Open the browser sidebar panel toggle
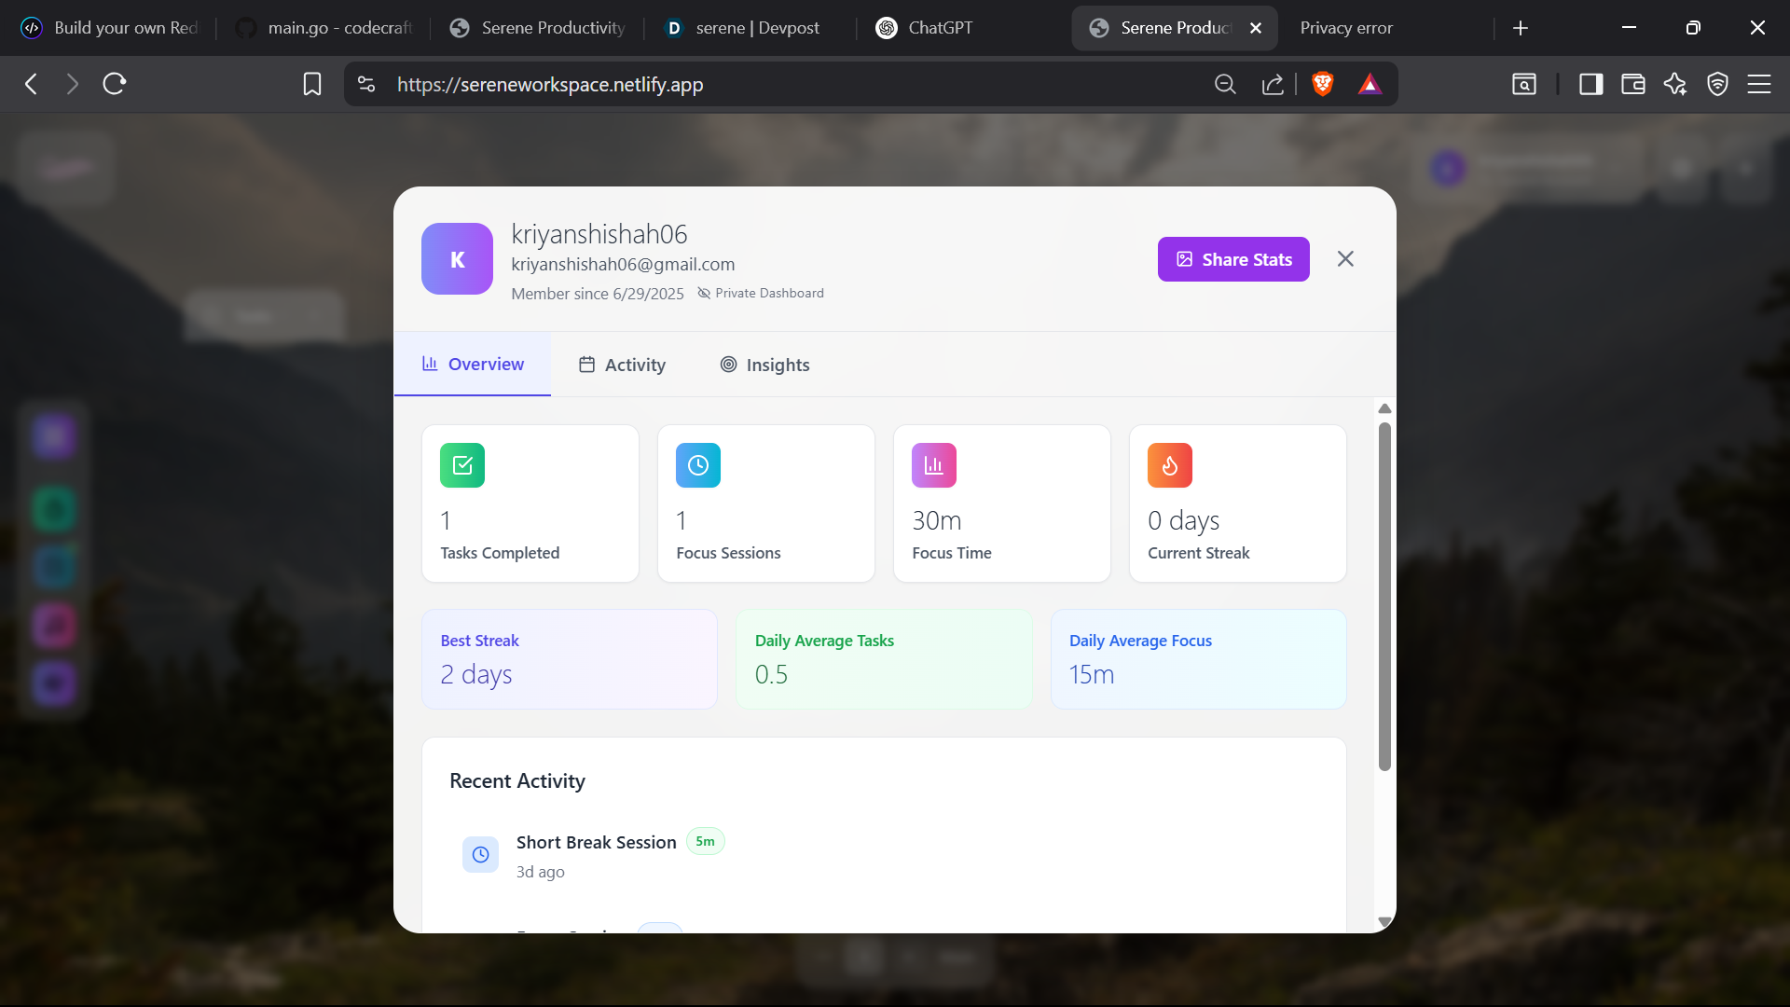Image resolution: width=1790 pixels, height=1007 pixels. 1590,84
